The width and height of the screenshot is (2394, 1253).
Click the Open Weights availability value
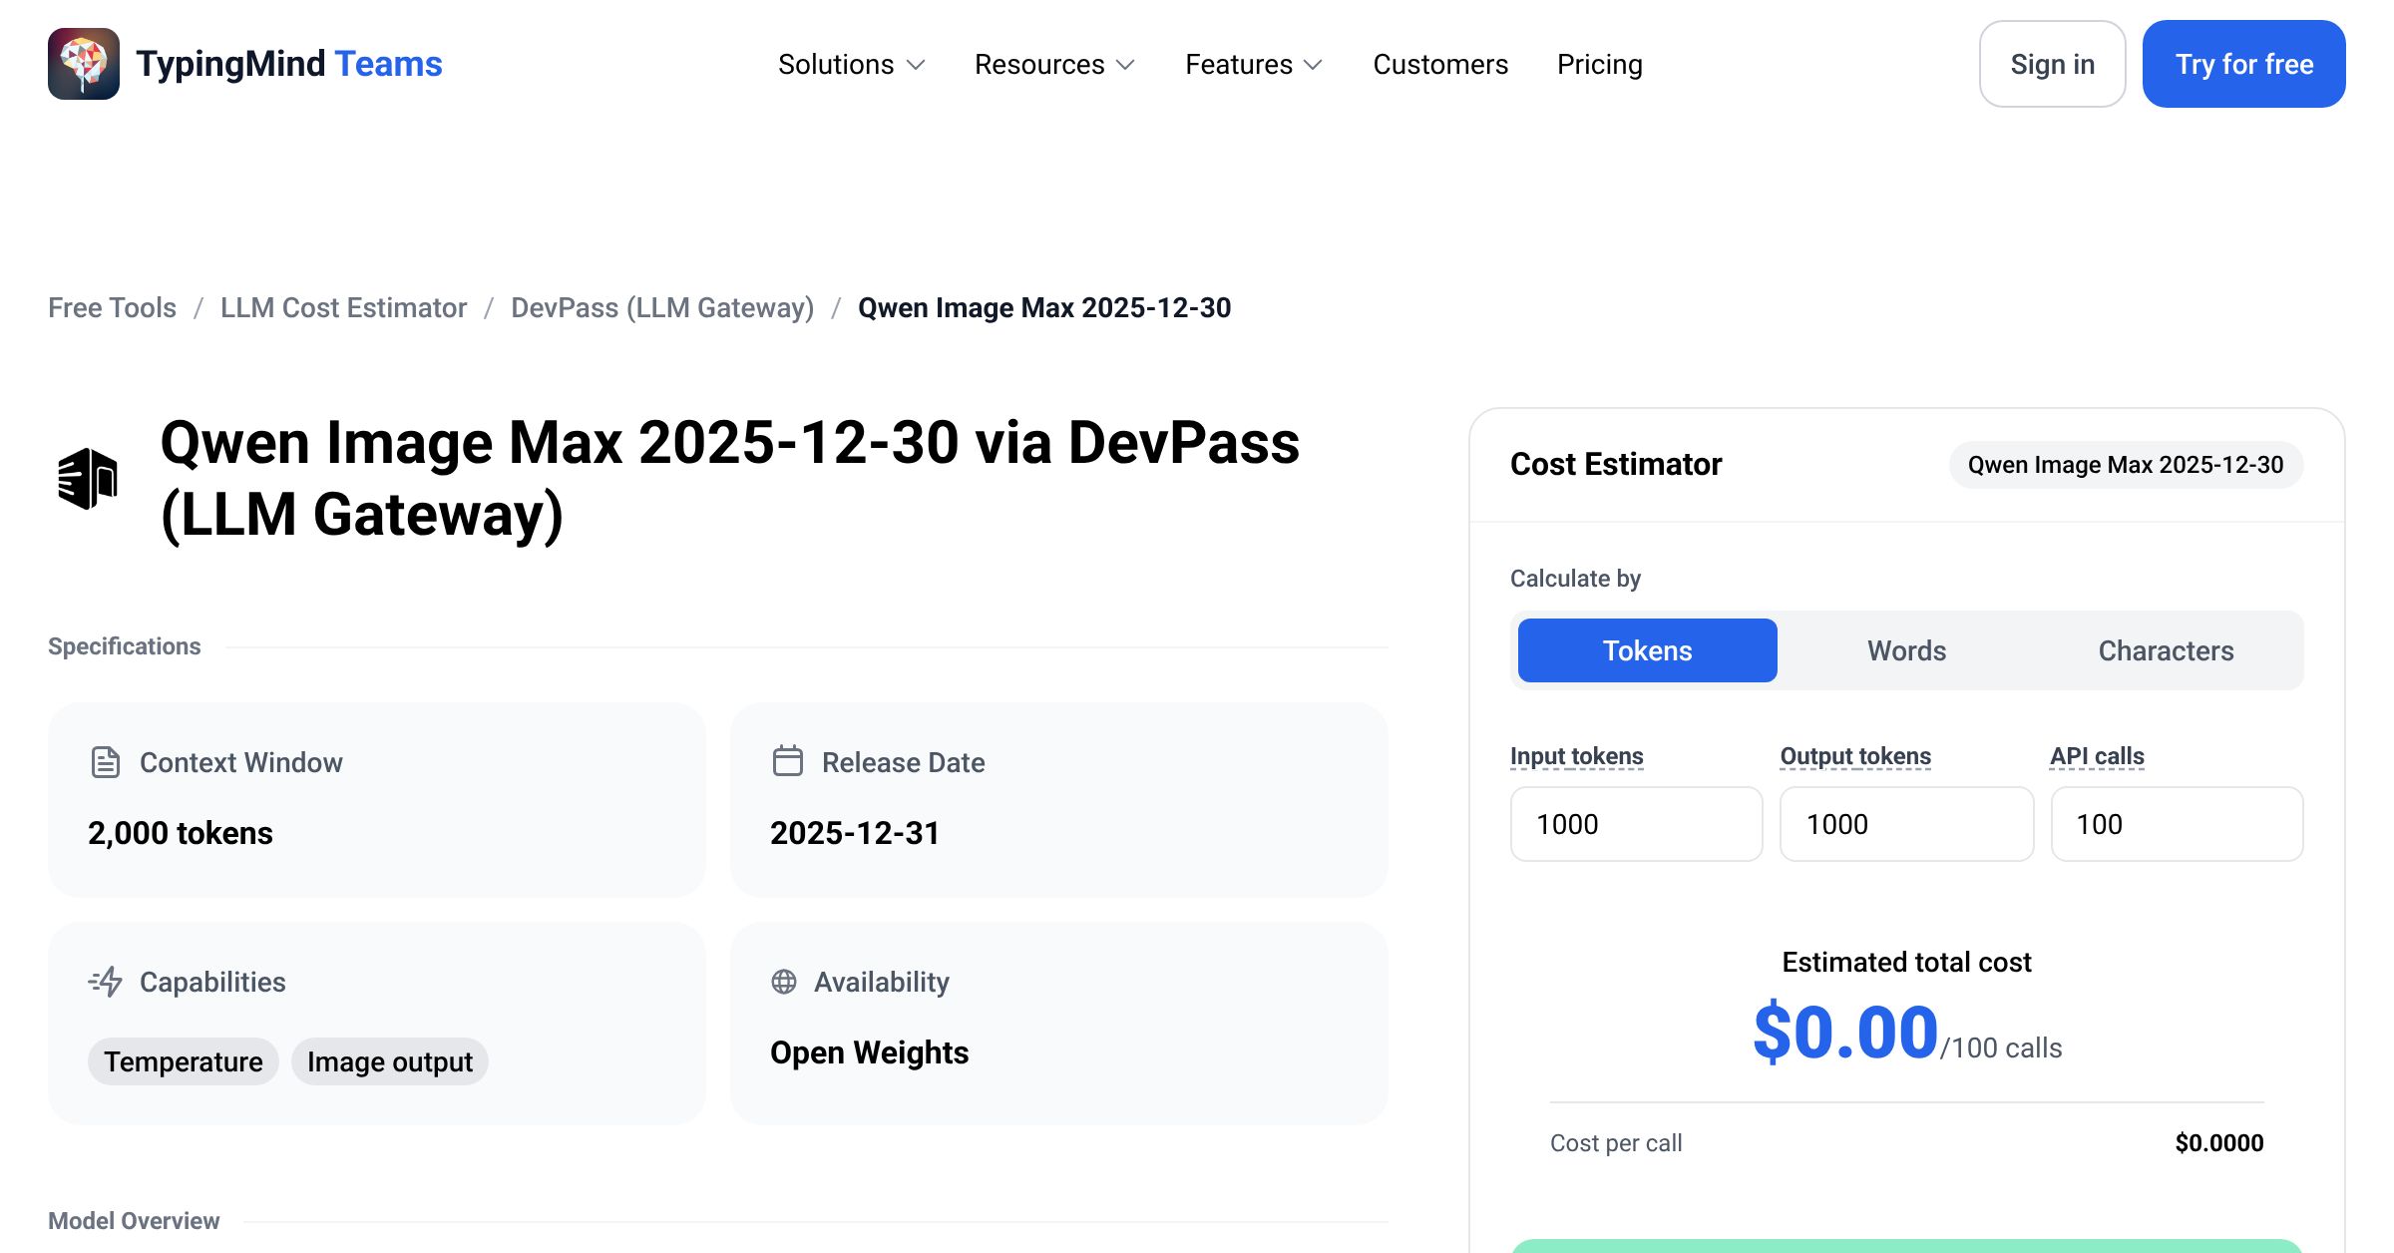(870, 1052)
